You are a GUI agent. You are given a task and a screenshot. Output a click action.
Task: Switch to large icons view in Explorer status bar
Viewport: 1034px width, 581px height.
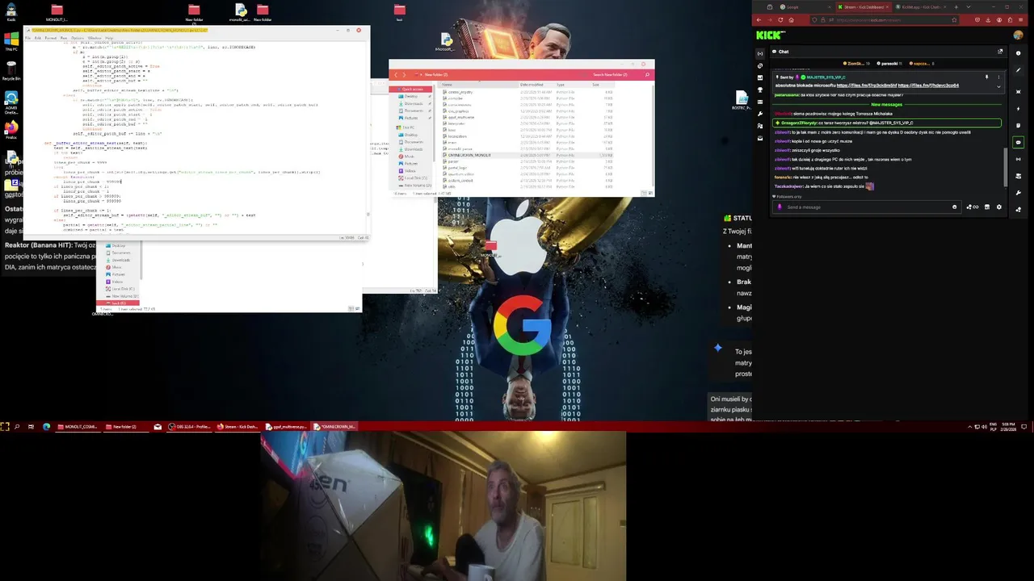[650, 193]
